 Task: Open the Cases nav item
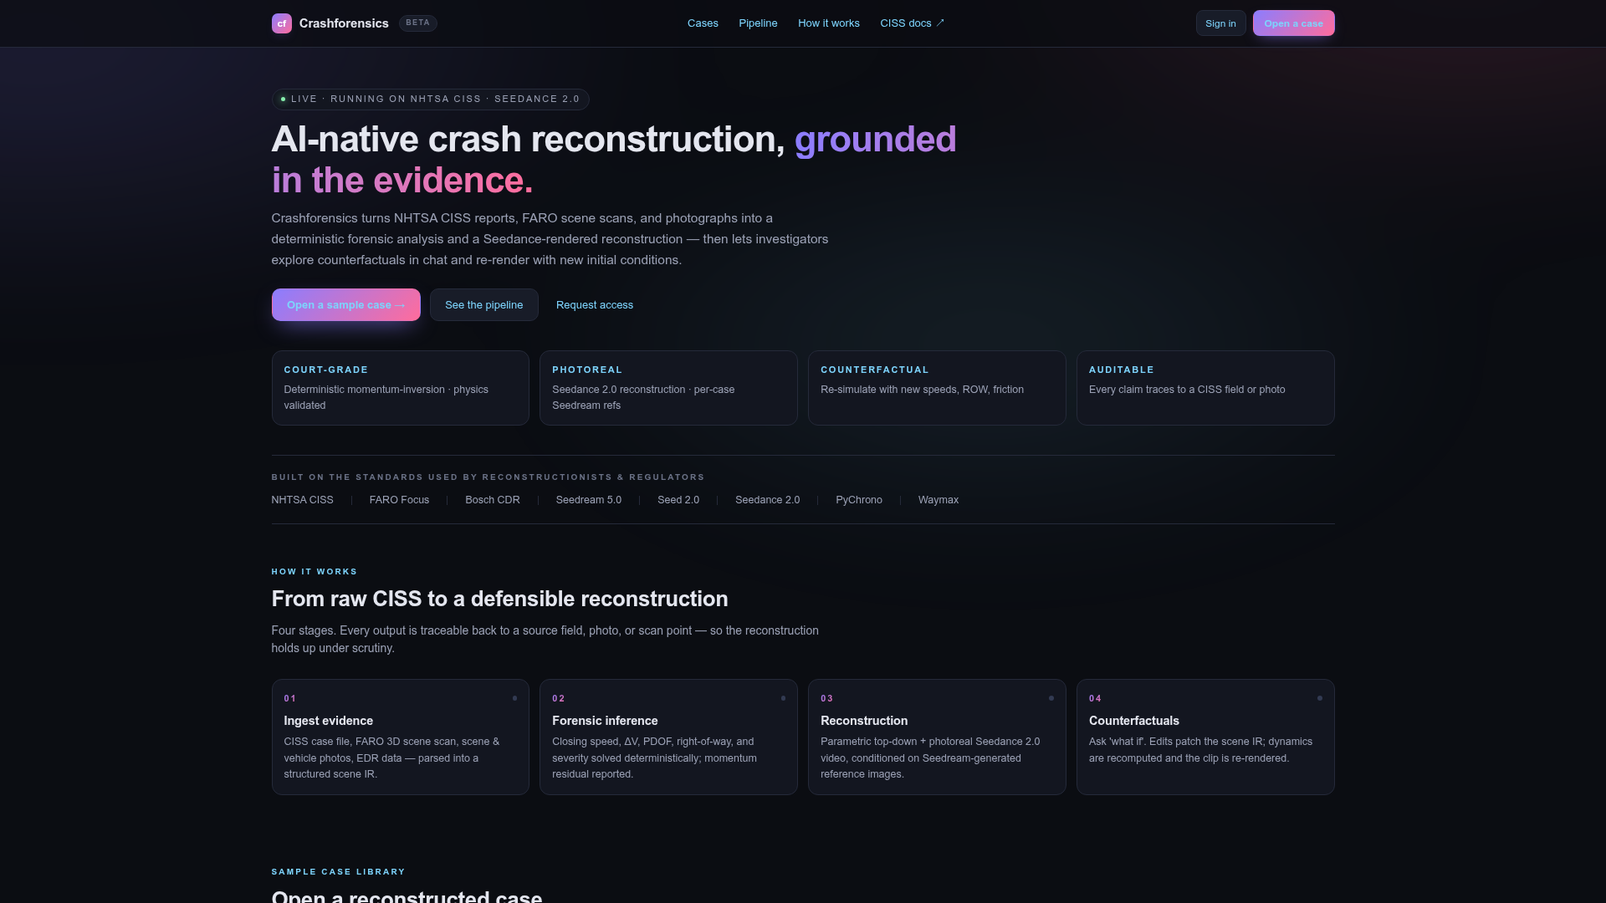(x=703, y=23)
